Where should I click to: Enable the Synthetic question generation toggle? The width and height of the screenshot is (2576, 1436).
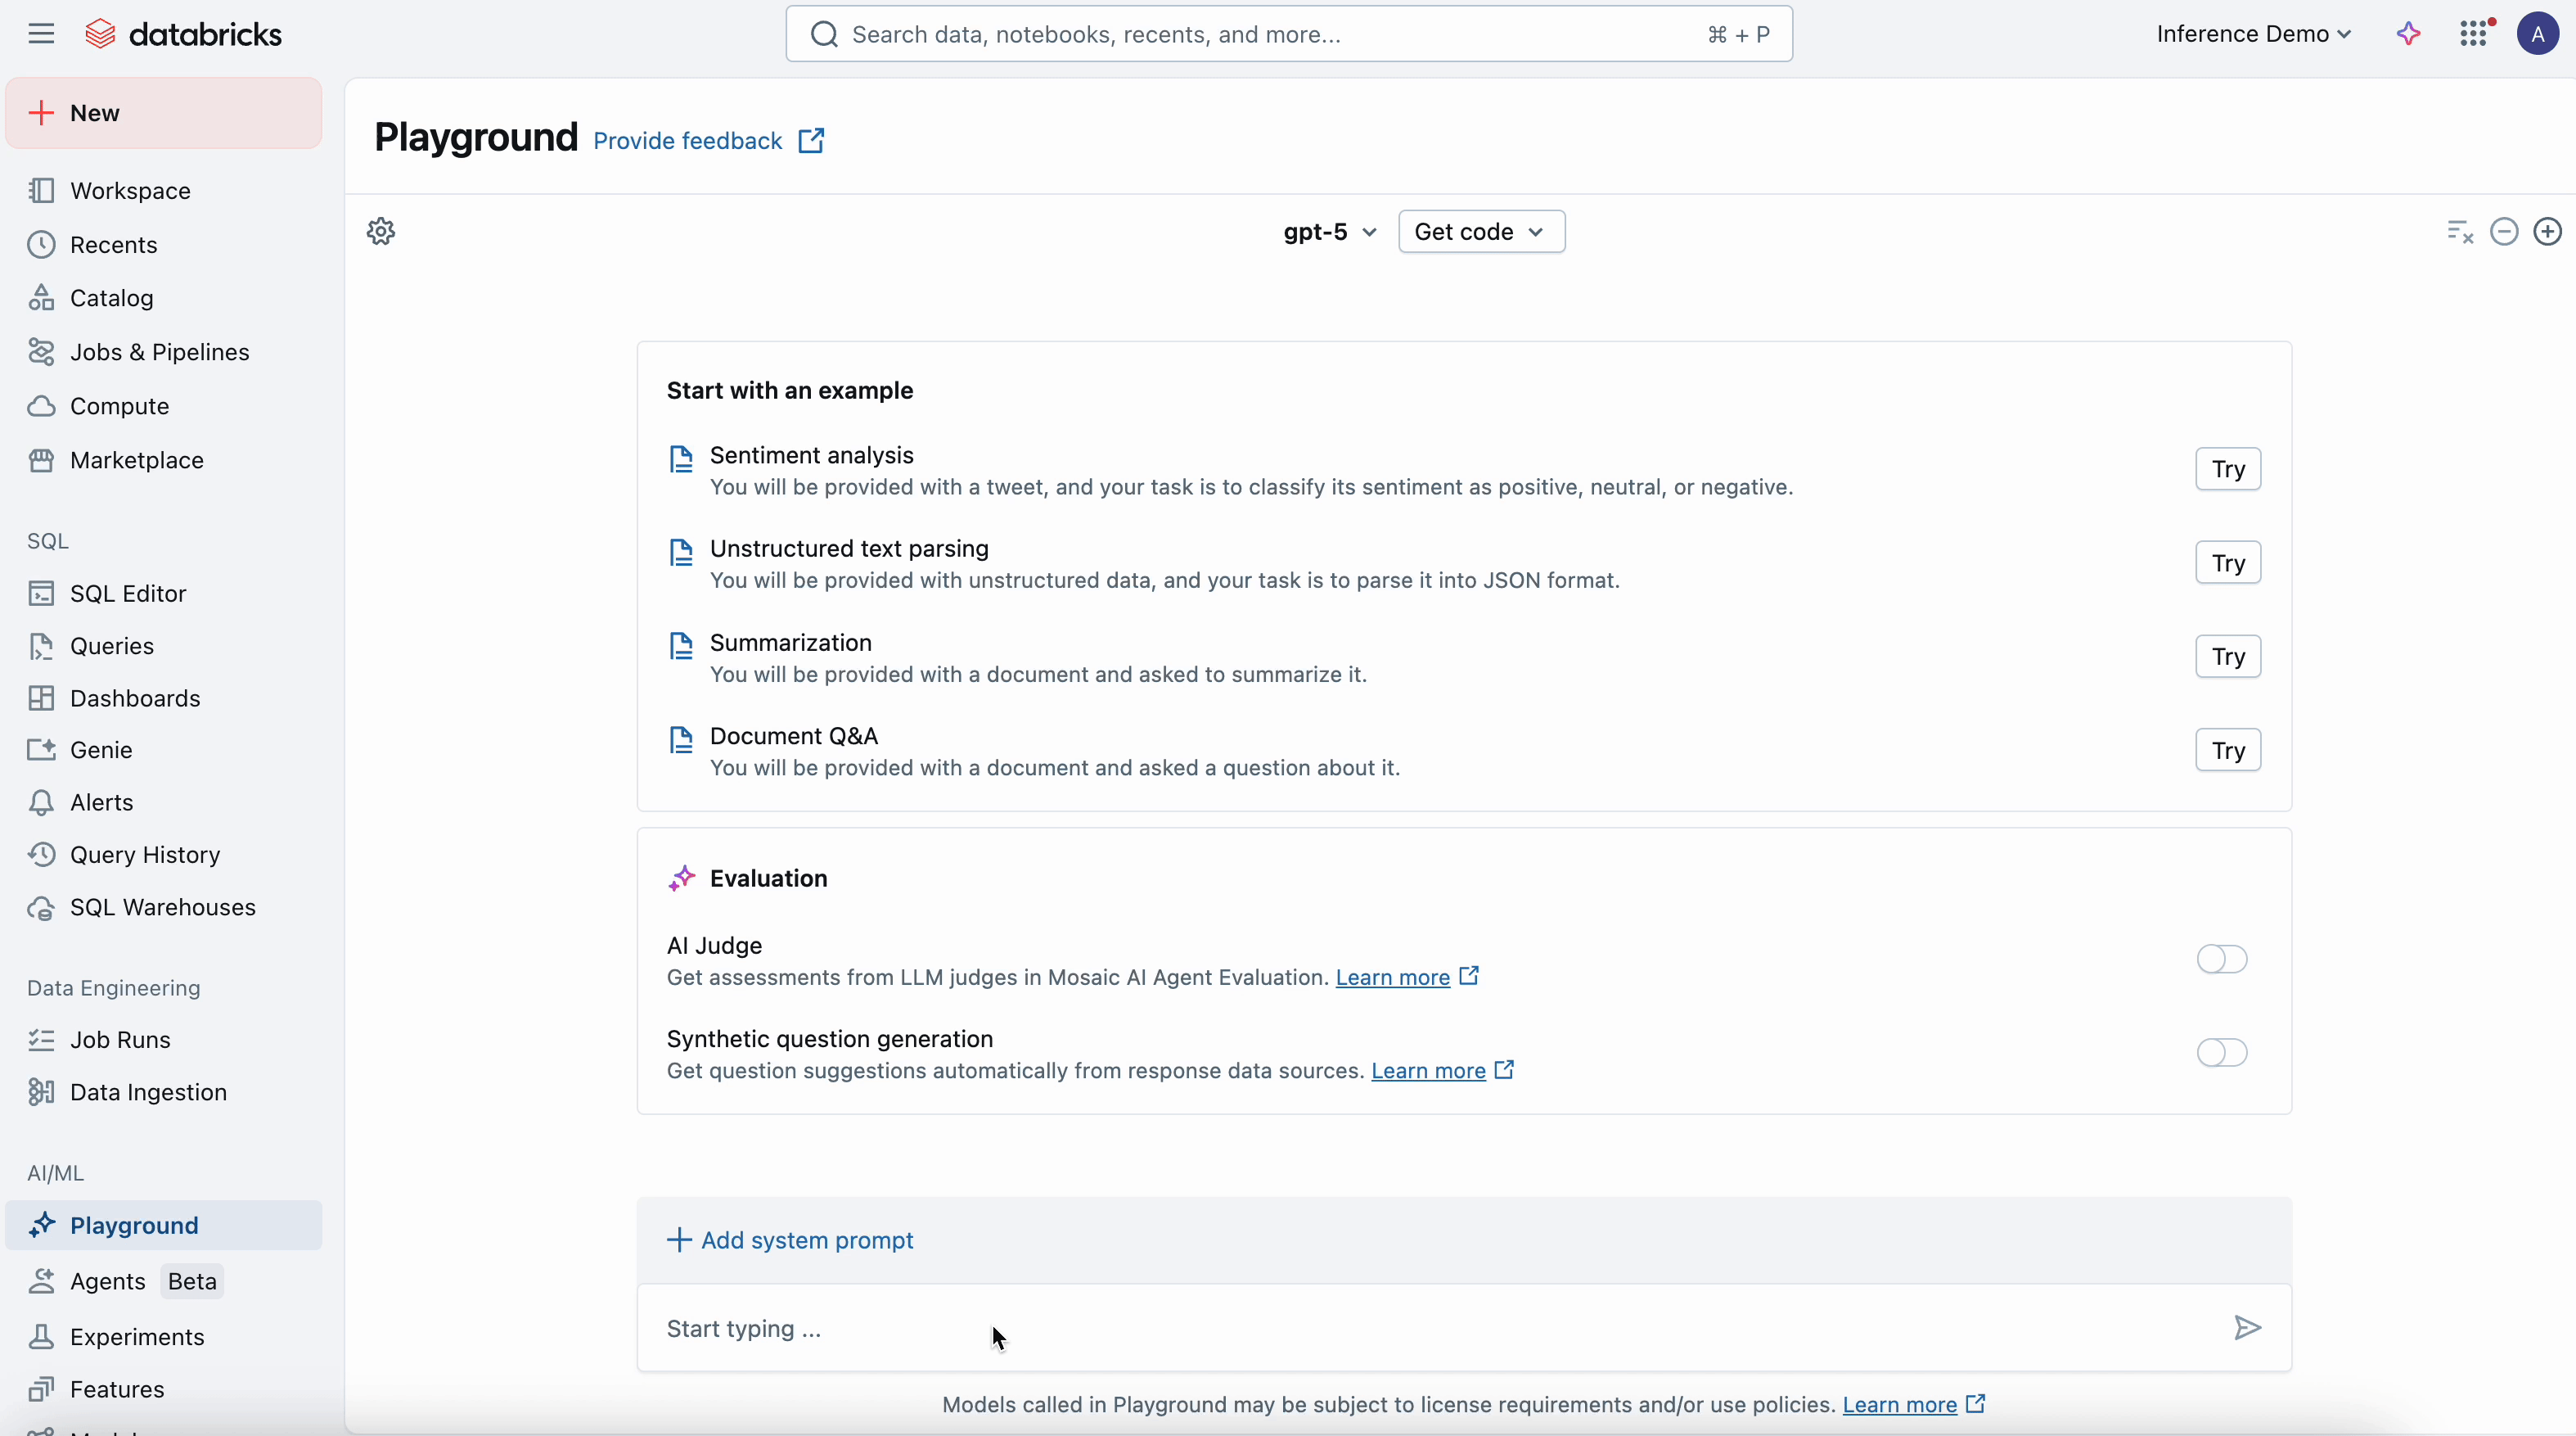point(2221,1053)
